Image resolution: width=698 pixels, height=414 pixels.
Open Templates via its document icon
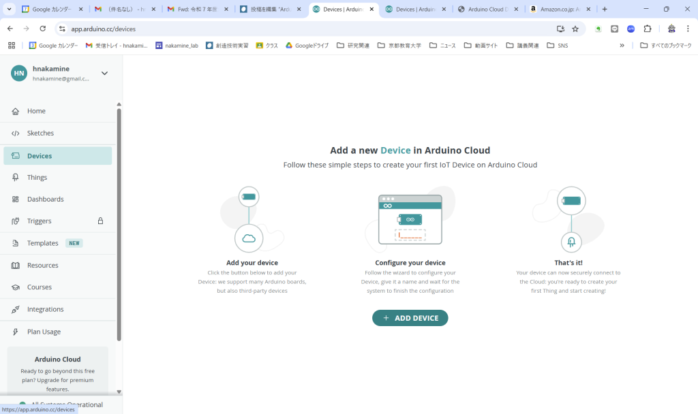pos(15,243)
